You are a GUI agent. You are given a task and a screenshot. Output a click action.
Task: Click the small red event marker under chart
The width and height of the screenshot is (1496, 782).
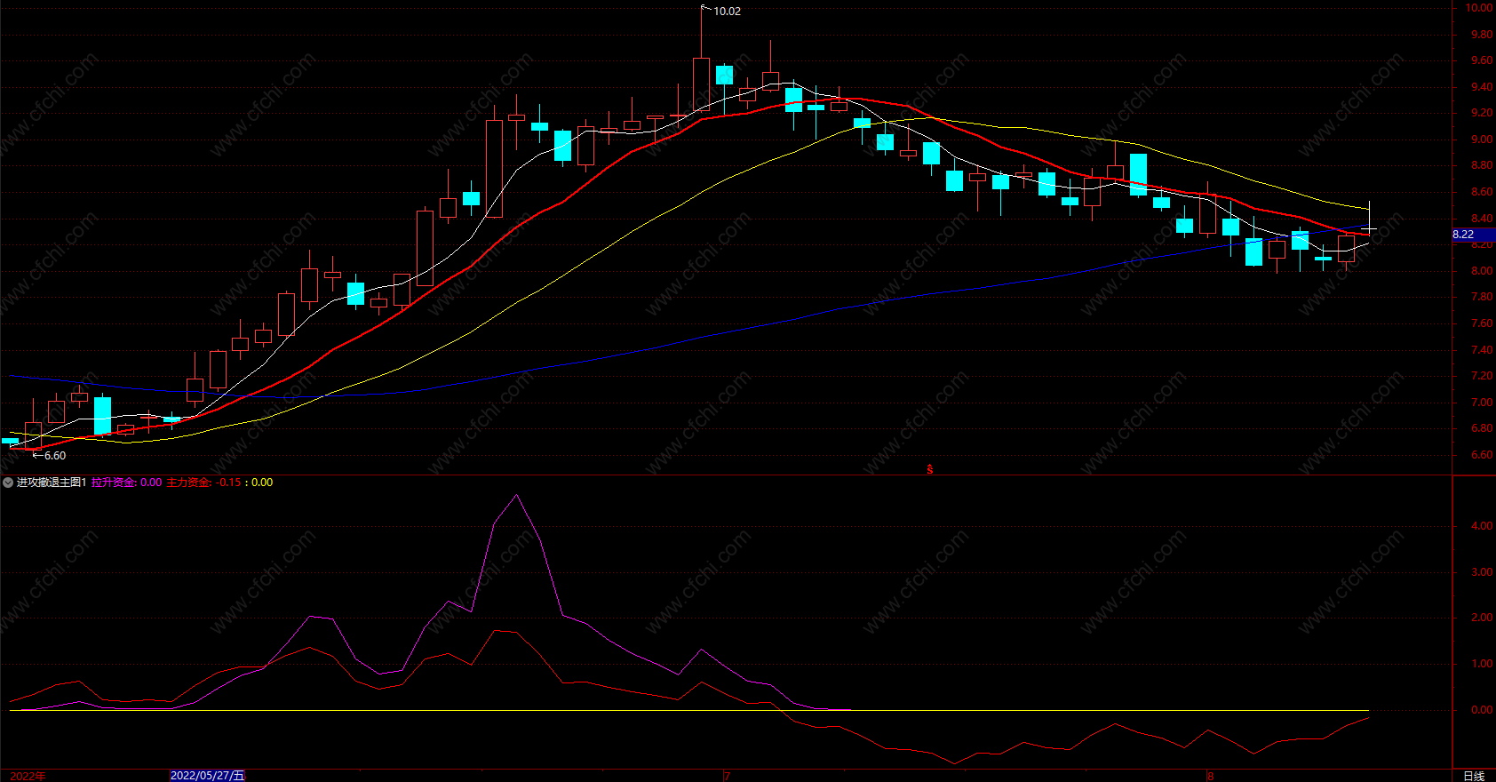tap(930, 469)
